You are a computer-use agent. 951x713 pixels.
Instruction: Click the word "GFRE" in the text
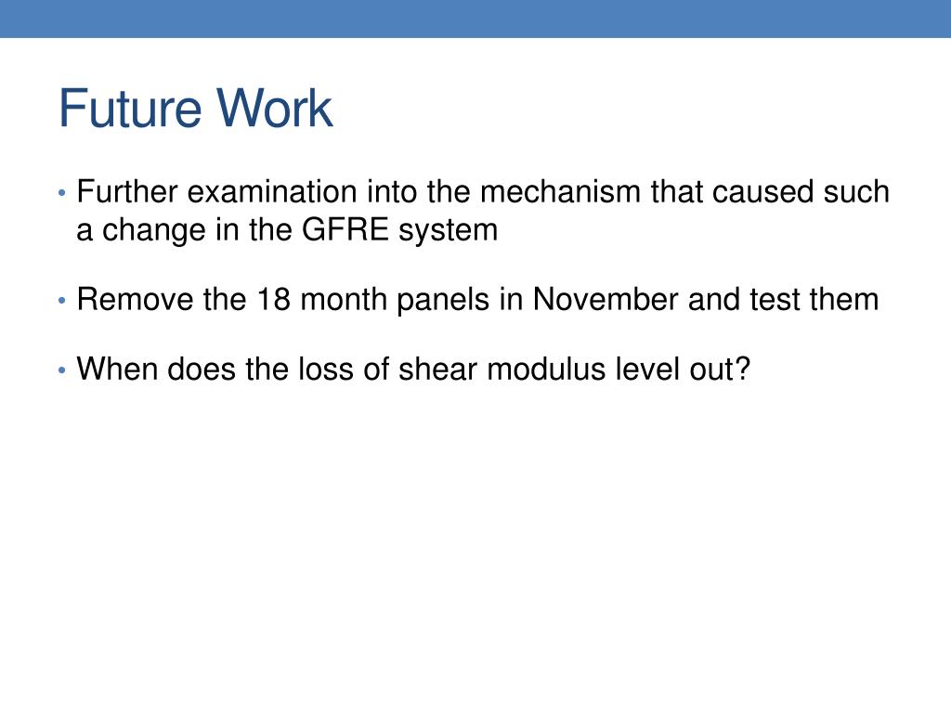tap(345, 230)
